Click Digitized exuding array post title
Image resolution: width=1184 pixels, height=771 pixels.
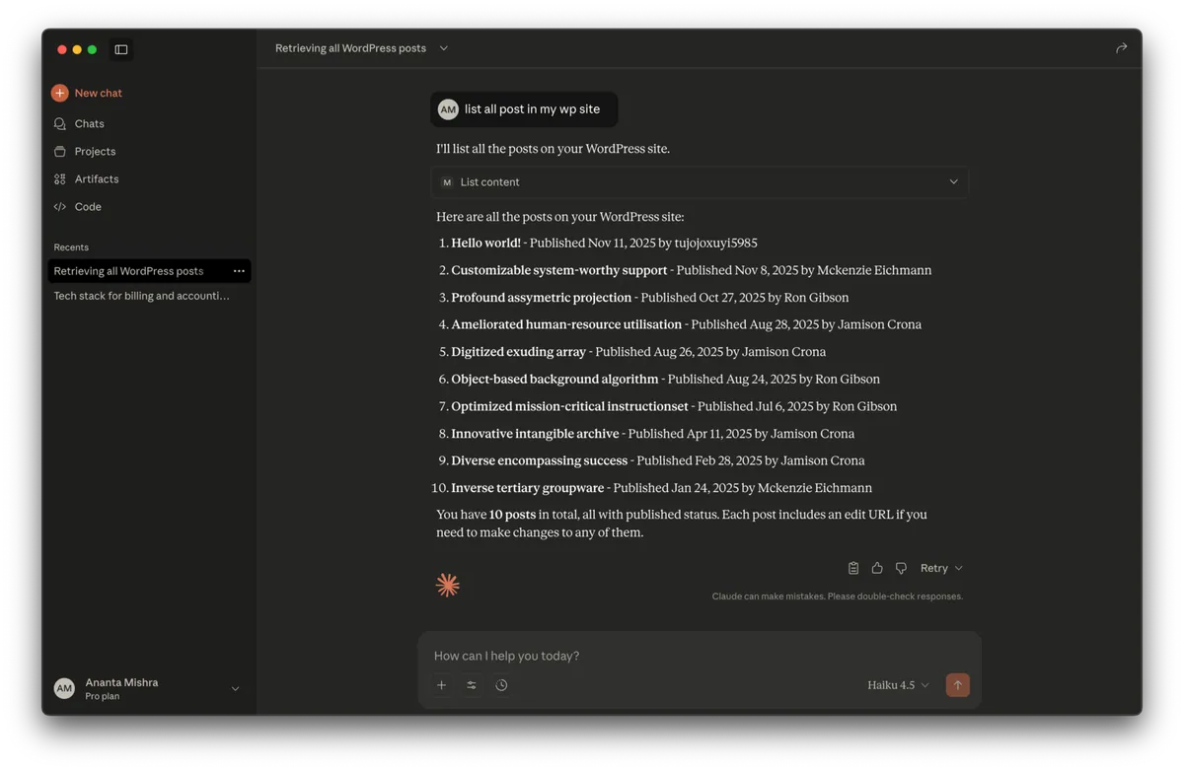pyautogui.click(x=518, y=352)
